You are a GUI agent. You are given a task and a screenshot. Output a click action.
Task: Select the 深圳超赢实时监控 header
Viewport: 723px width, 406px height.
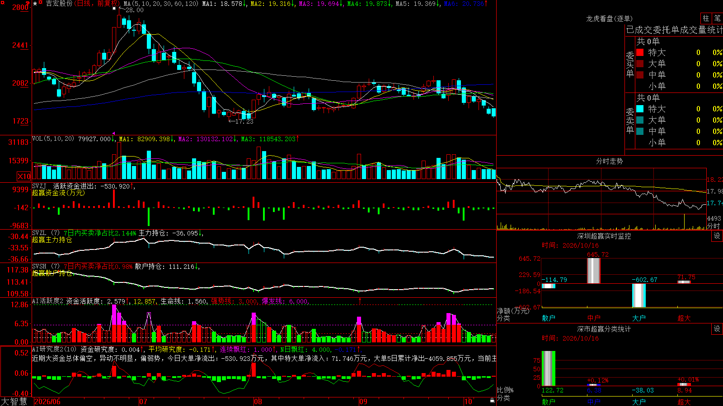point(604,236)
